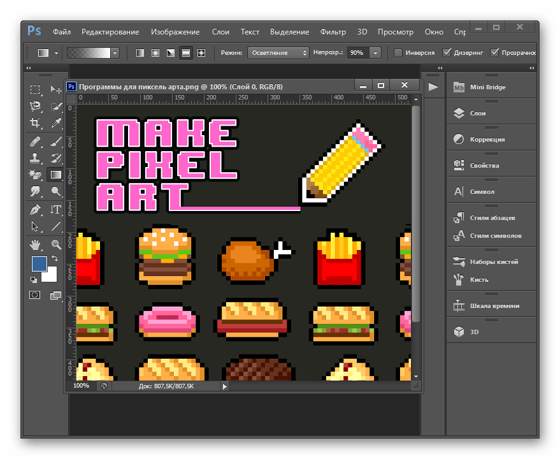Viewport: 560px width, 459px height.
Task: Toggle Quick Mask mode
Action: coord(34,295)
